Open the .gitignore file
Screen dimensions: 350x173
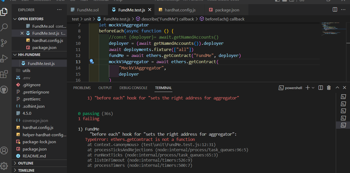click(39, 85)
